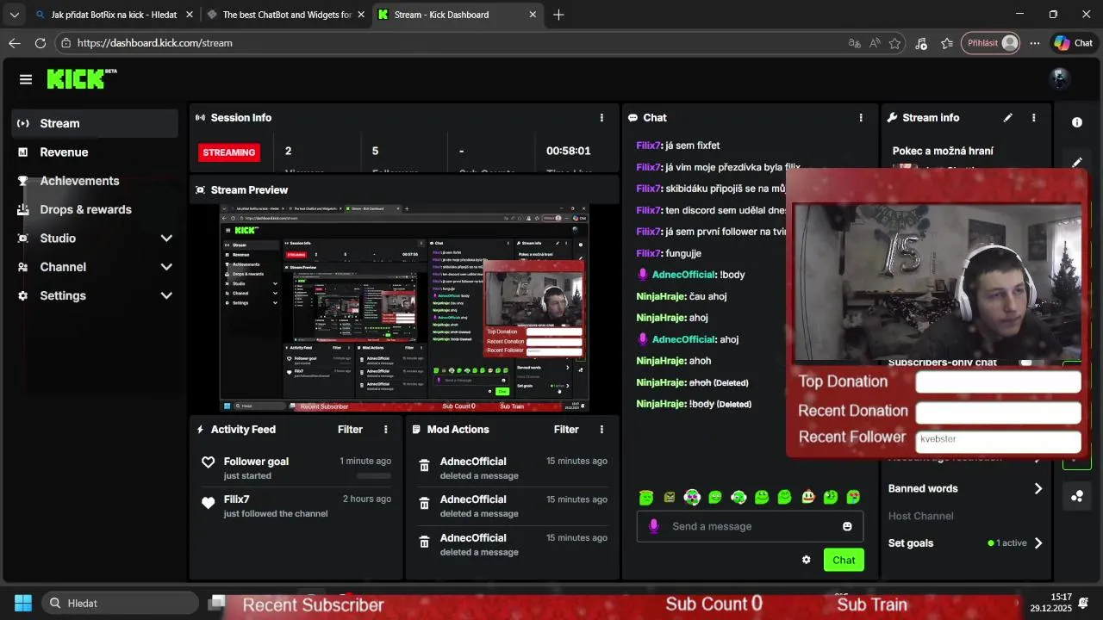Click the three-circles icon in right rail
Viewport: 1103px width, 620px height.
click(x=1076, y=496)
